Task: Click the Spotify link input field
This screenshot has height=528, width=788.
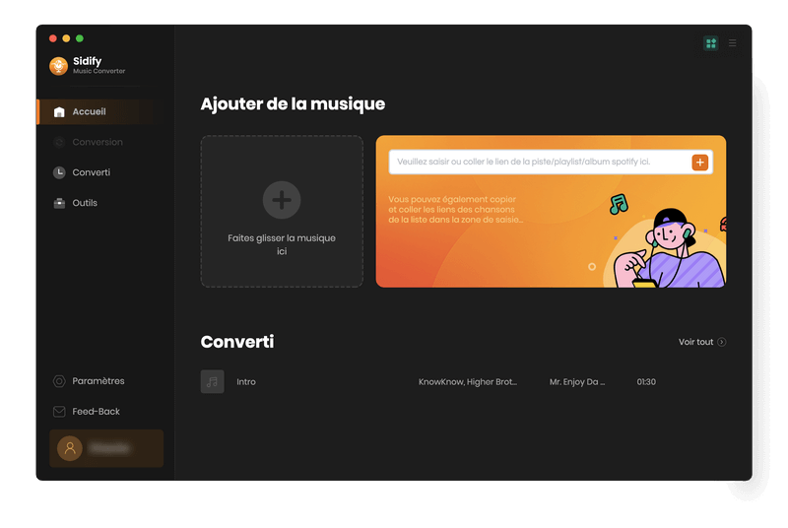Action: coord(538,162)
